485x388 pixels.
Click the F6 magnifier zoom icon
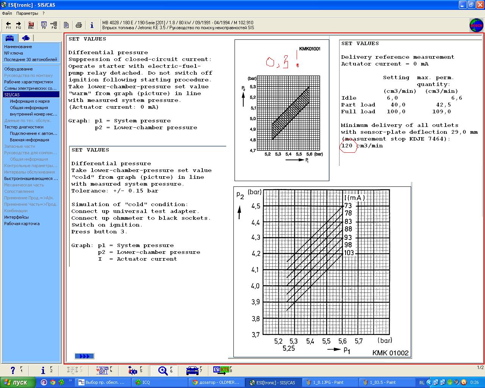[164, 370]
